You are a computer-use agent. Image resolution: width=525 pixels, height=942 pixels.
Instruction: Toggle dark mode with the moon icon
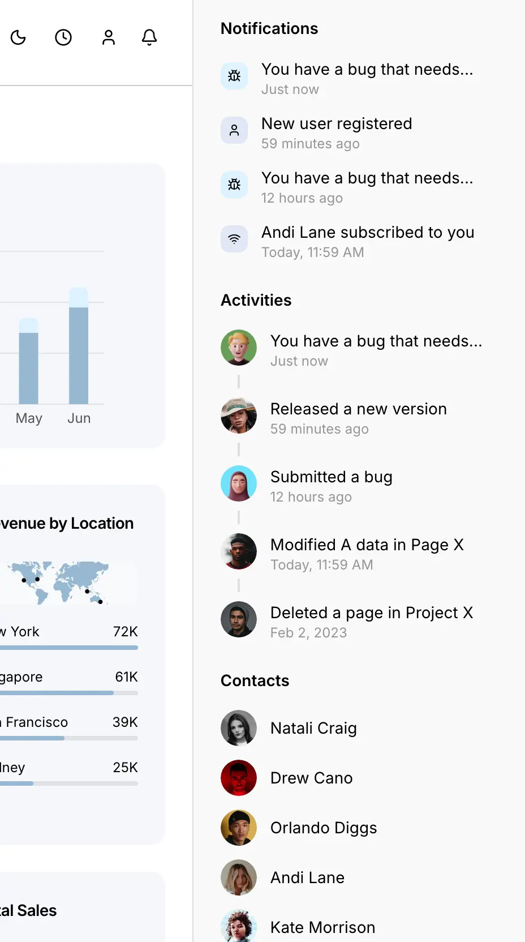[x=18, y=37]
